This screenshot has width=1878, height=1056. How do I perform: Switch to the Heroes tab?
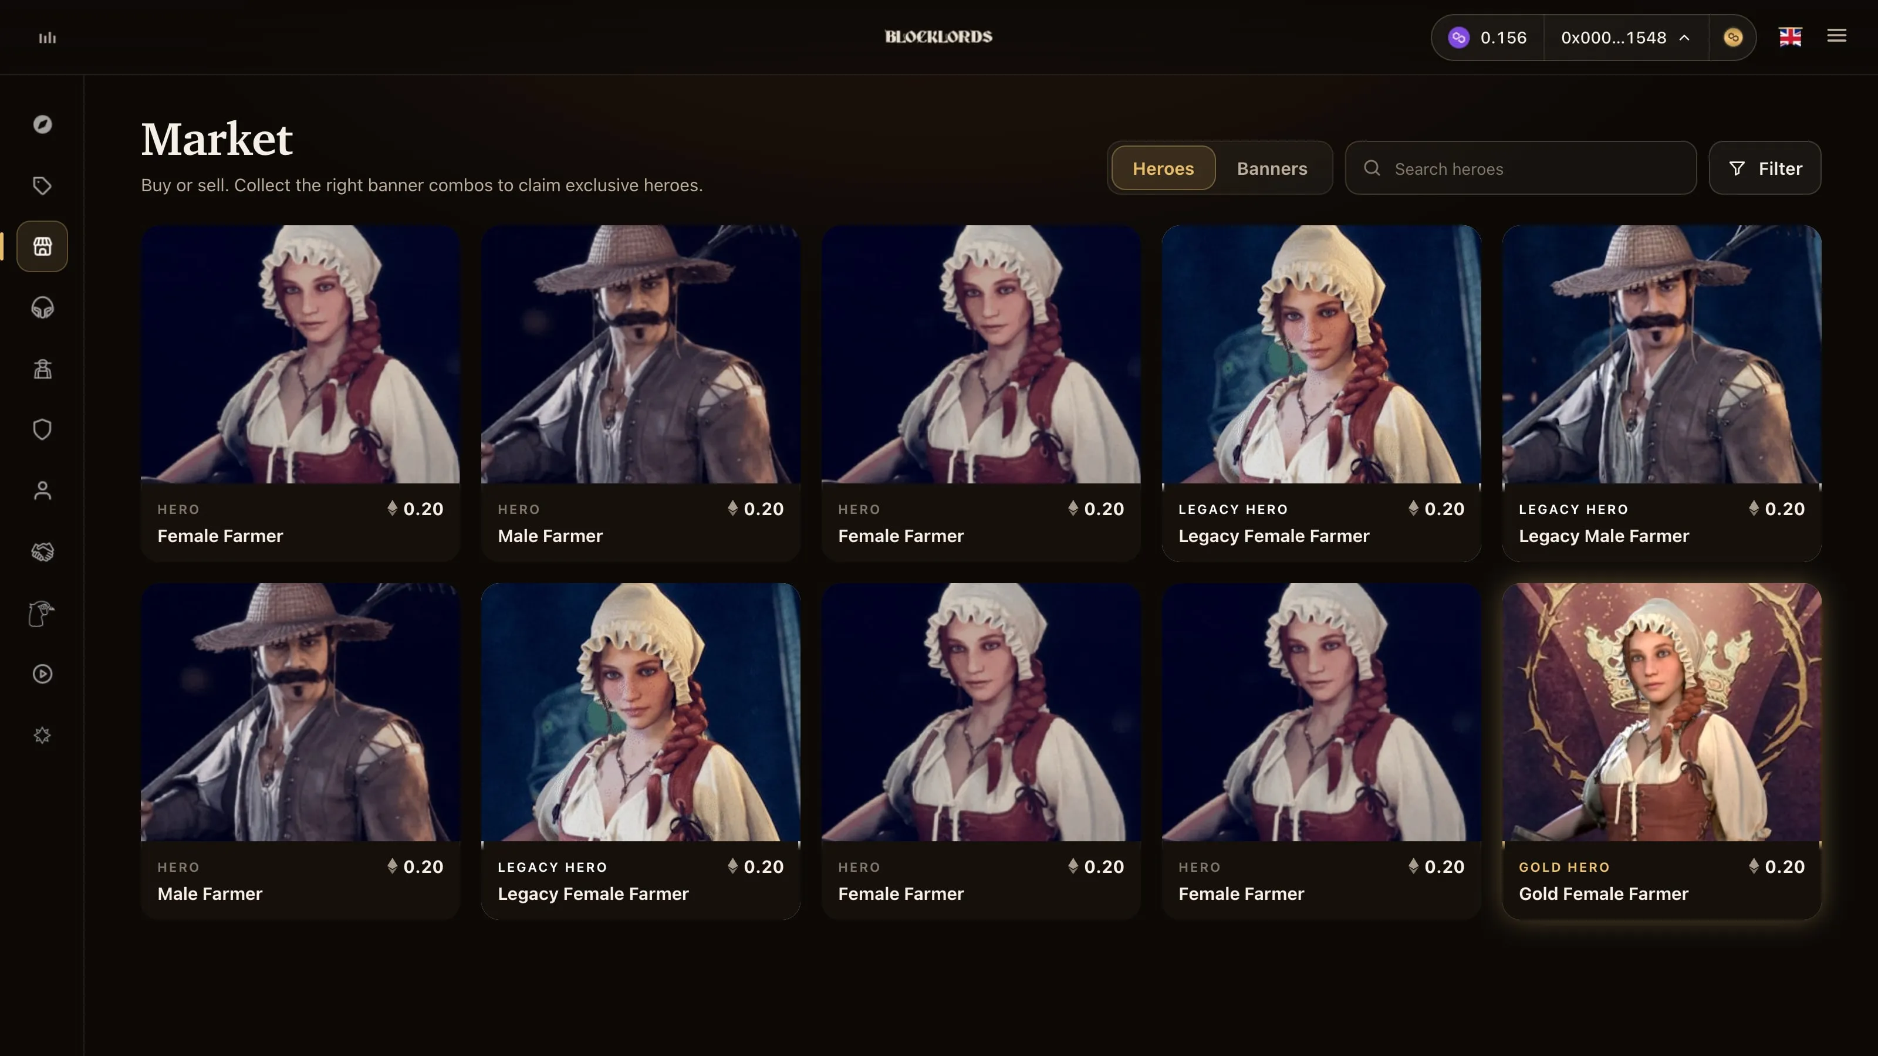(x=1163, y=168)
